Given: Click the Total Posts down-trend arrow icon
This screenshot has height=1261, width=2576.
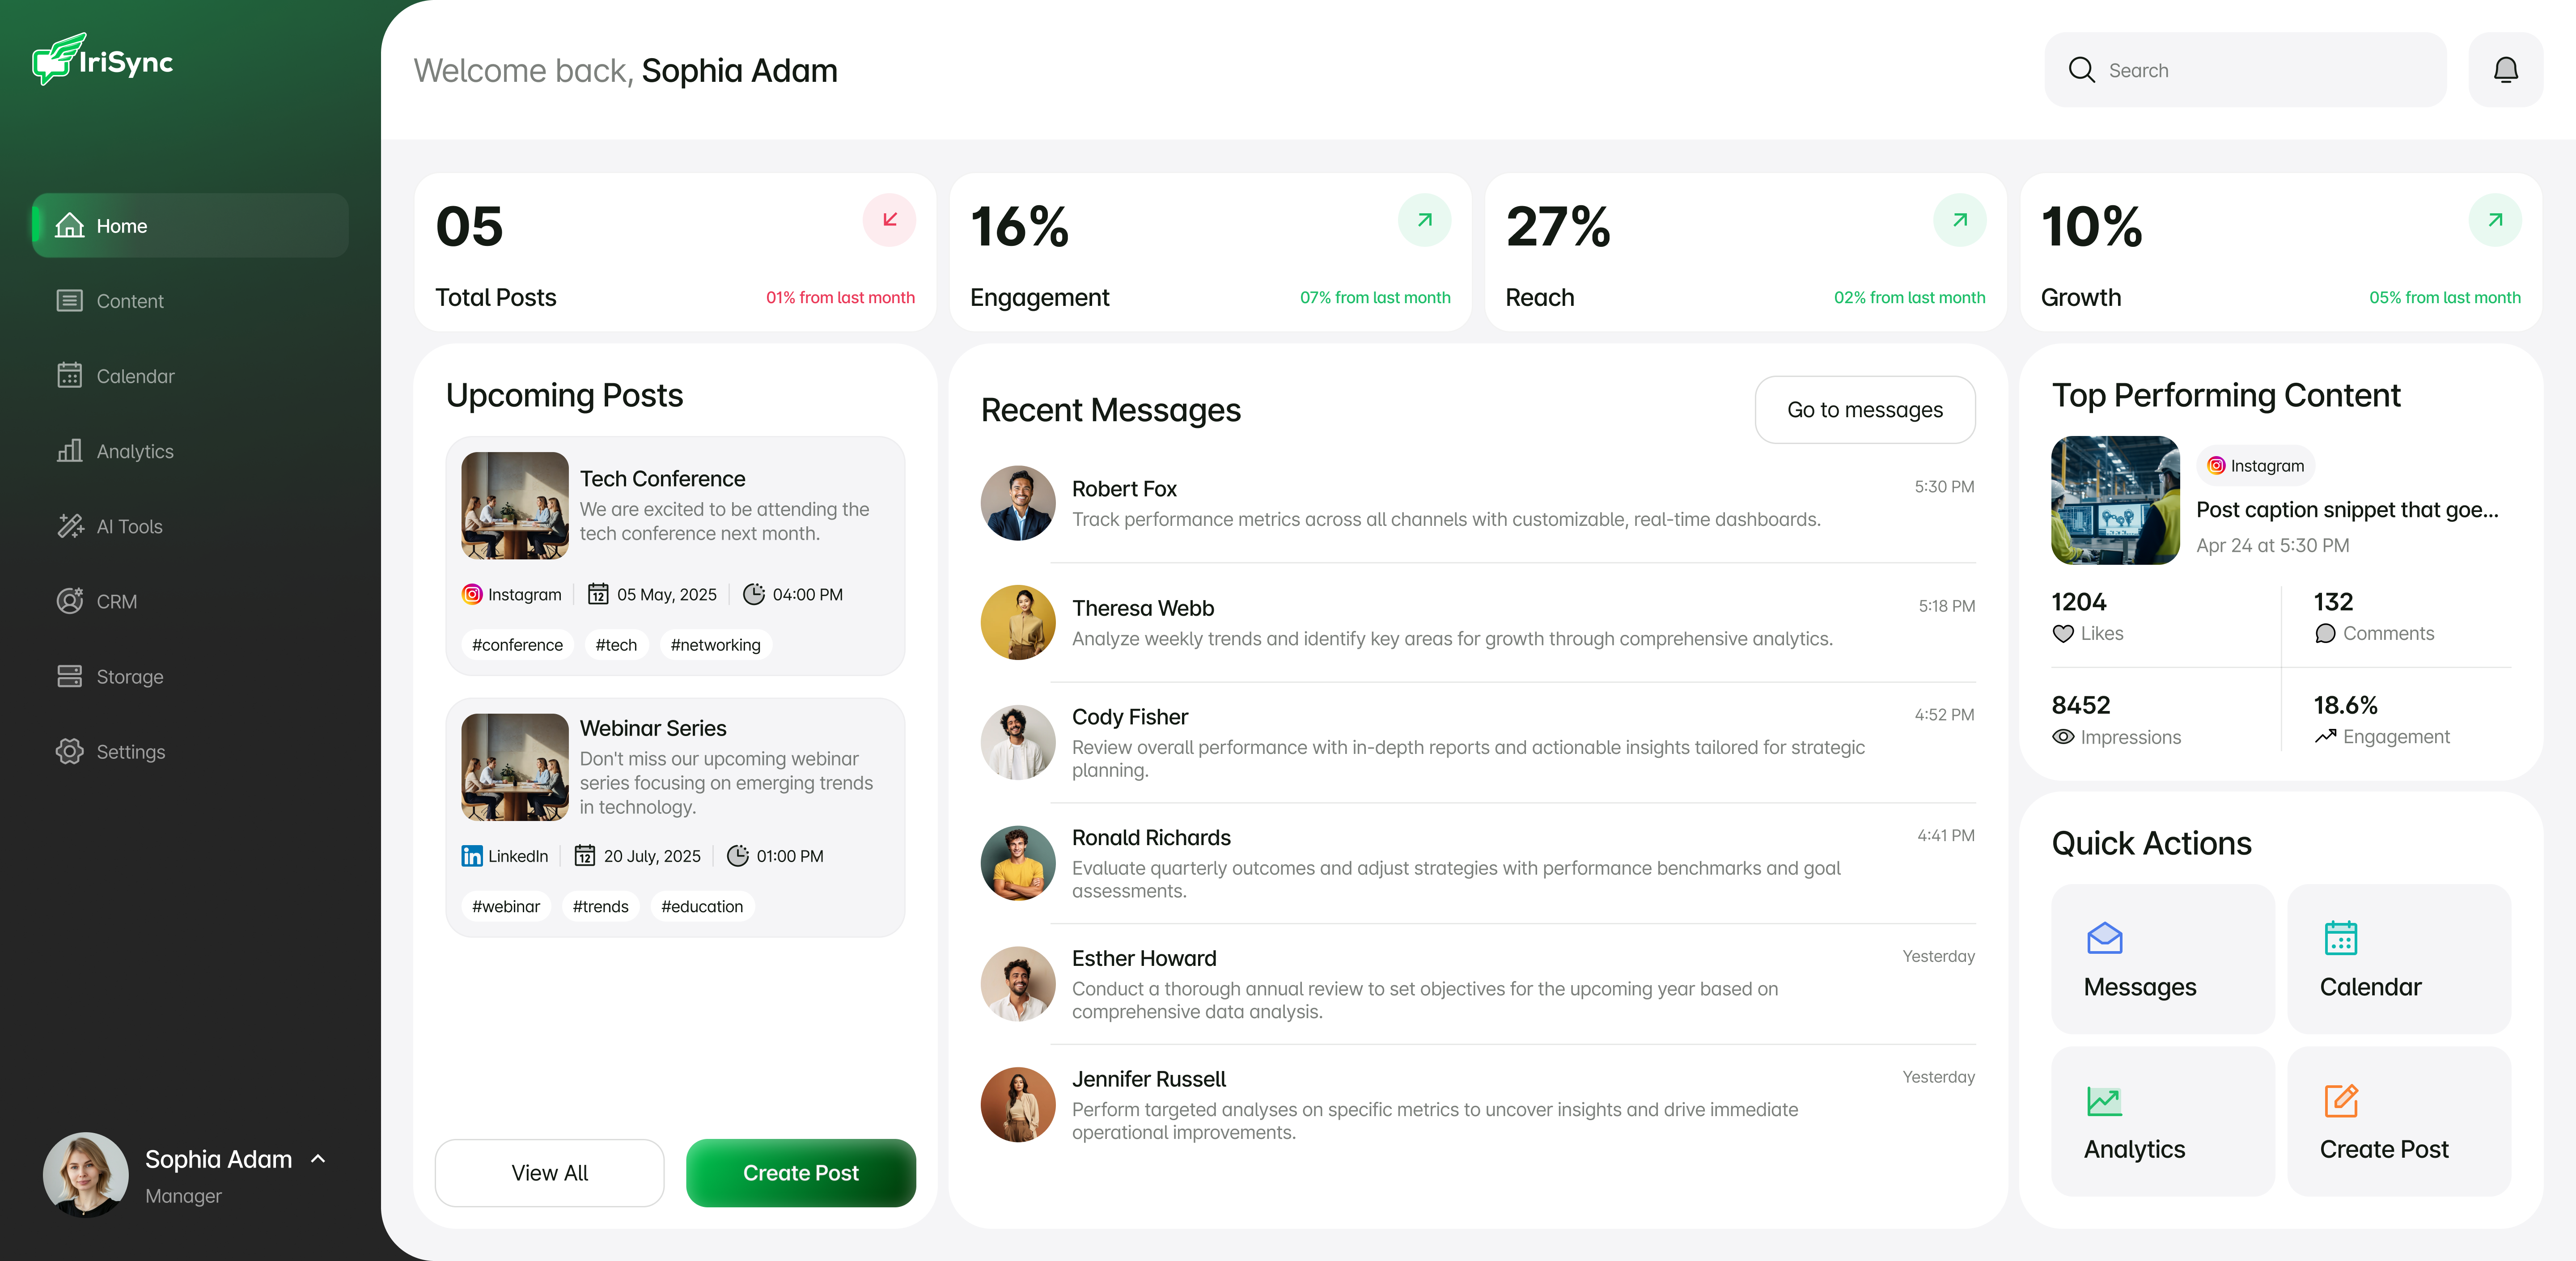Looking at the screenshot, I should click(889, 219).
